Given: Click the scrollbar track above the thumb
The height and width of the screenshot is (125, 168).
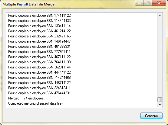Looking at the screenshot, I should pyautogui.click(x=160, y=57).
